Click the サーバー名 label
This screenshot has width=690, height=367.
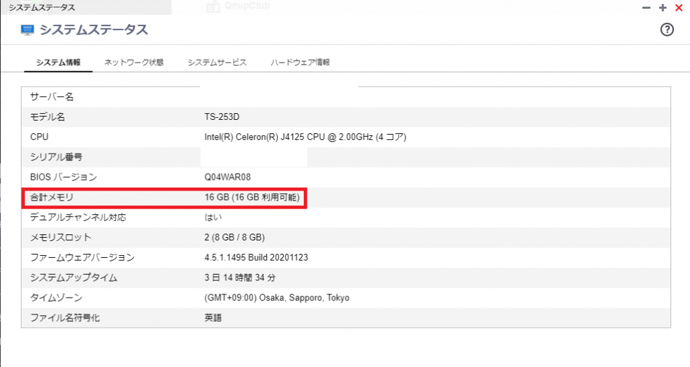[x=52, y=97]
